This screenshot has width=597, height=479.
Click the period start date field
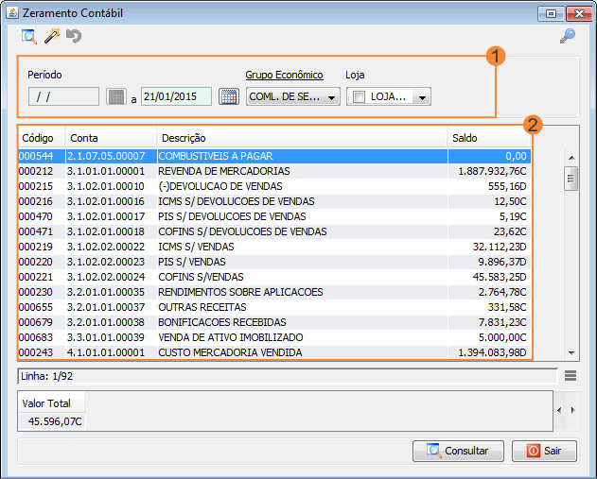(63, 96)
